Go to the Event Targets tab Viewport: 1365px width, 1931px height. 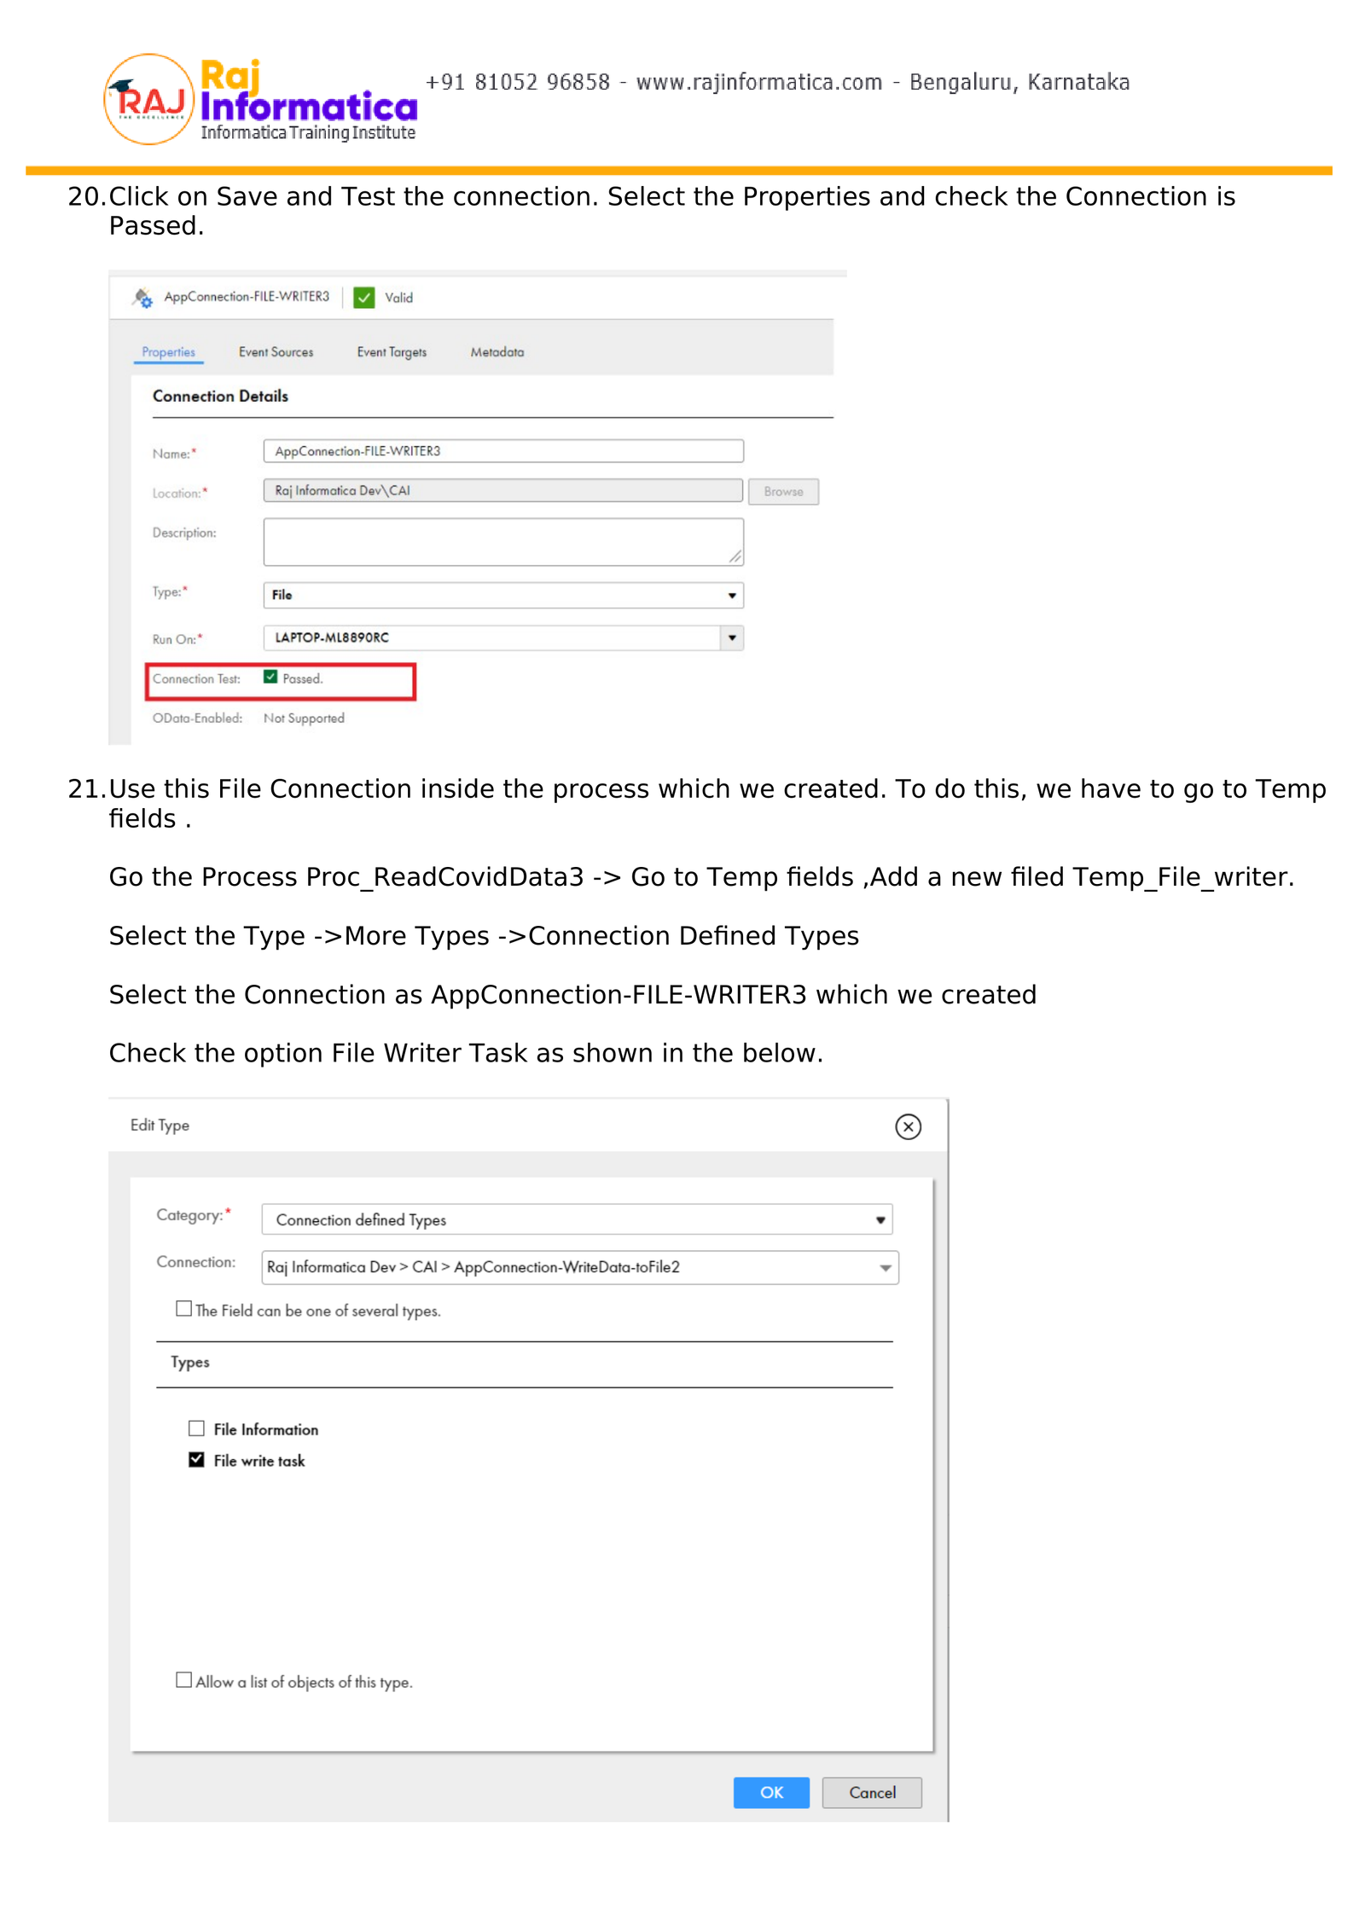point(392,352)
